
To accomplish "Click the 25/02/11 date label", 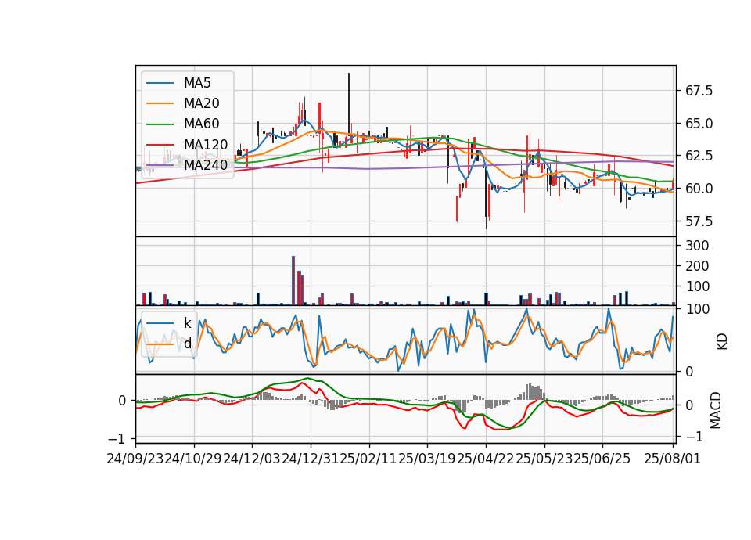I will 368,459.
